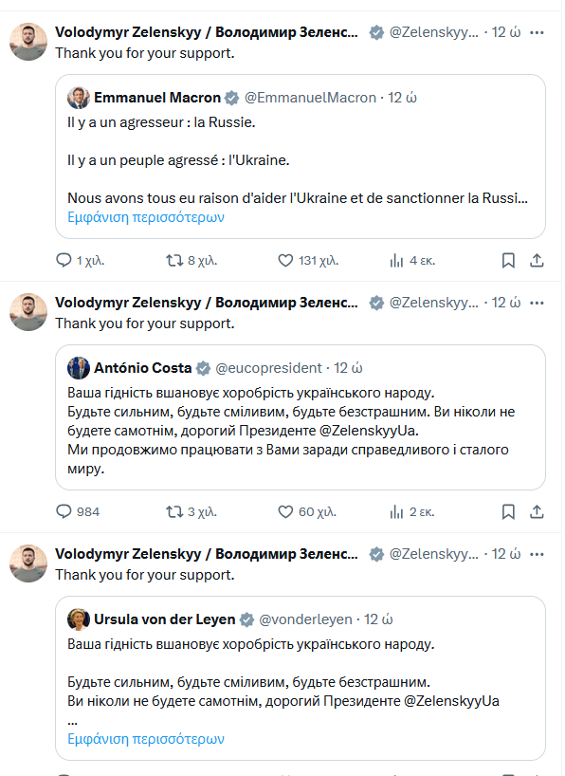The height and width of the screenshot is (776, 565).
Task: Open @ZelenskyyUa mention in Costa's tweet
Action: (x=369, y=431)
